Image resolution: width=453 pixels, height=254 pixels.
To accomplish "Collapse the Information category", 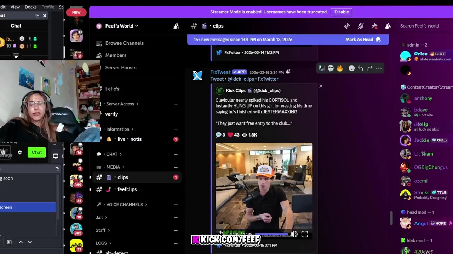I will click(120, 129).
